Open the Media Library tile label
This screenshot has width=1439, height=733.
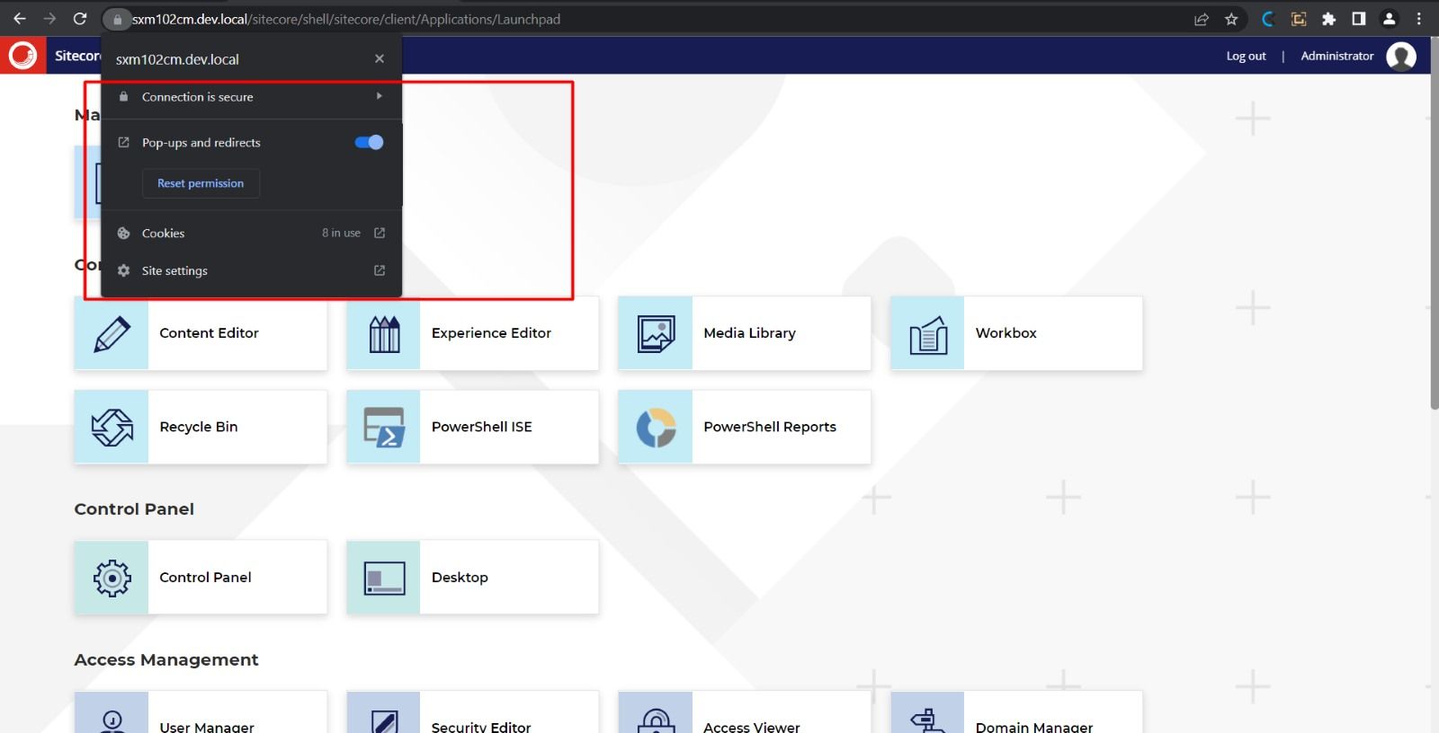coord(749,333)
